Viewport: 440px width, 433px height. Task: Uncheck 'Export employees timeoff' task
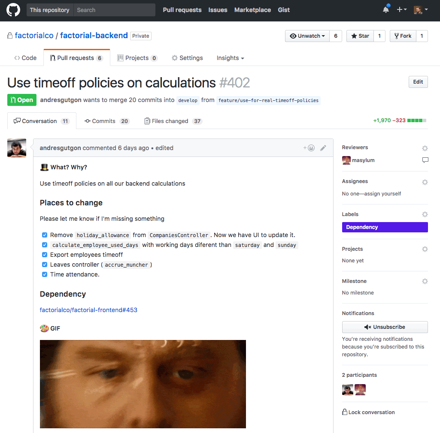pyautogui.click(x=45, y=255)
